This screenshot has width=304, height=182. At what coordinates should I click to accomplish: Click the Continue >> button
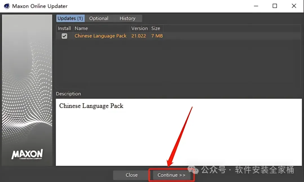point(171,175)
